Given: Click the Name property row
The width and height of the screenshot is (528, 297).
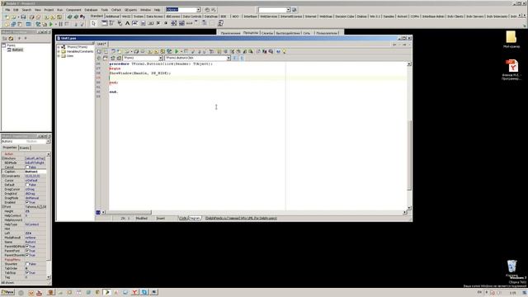Looking at the screenshot, I should 24,242.
